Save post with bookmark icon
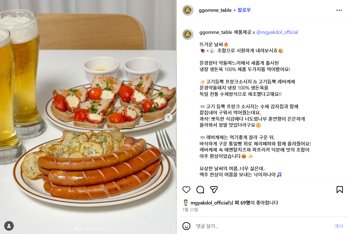This screenshot has width=348, height=234. click(x=339, y=190)
